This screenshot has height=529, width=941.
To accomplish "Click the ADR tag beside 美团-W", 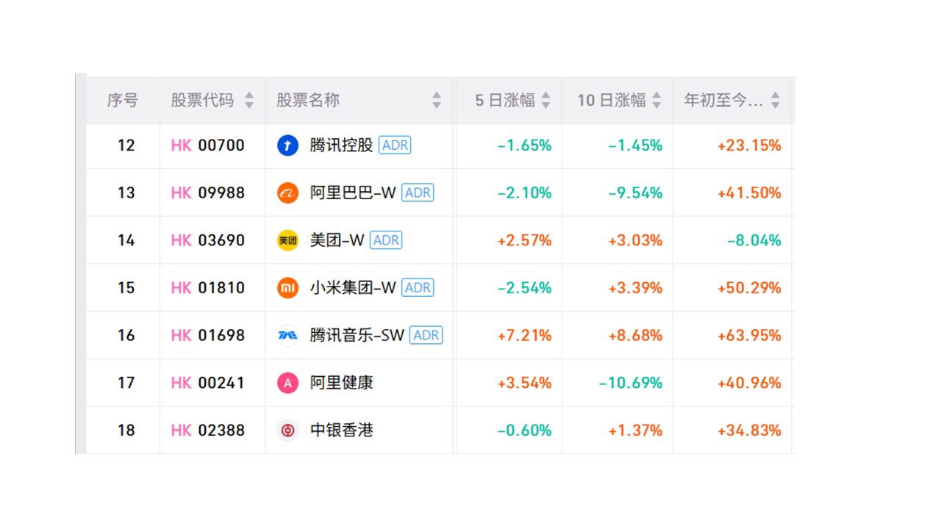I will 386,240.
